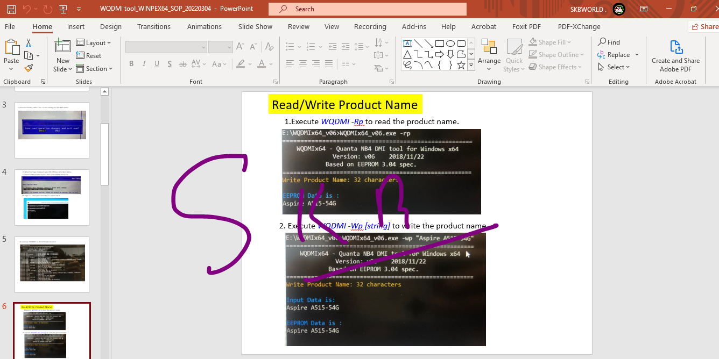Select the Right Arrow shape
Screen dimensions: 719x359
440,54
